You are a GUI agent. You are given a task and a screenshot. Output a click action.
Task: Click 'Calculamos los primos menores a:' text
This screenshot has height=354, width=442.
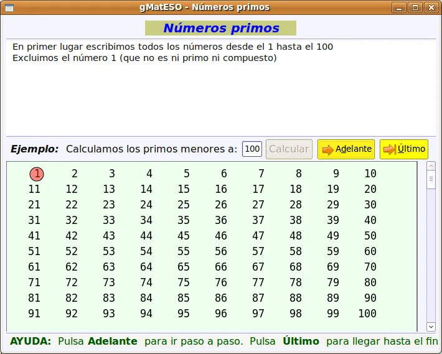coord(152,149)
